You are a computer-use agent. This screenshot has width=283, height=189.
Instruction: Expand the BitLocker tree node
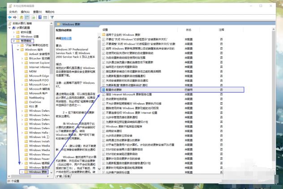[22, 59]
